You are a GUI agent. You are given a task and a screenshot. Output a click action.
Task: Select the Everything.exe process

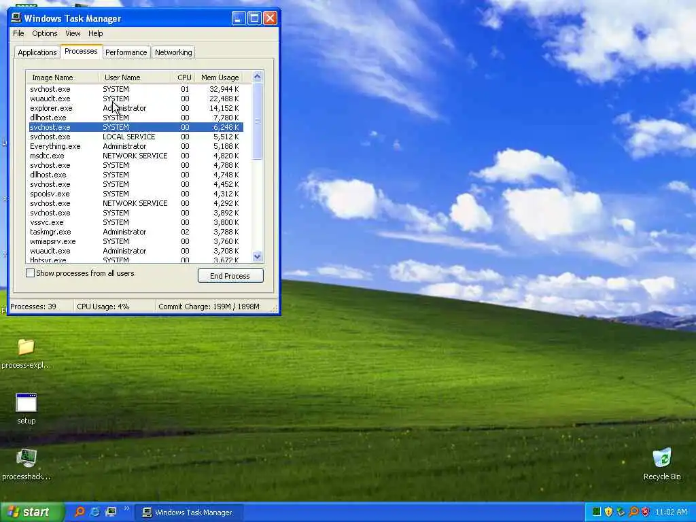click(x=136, y=146)
